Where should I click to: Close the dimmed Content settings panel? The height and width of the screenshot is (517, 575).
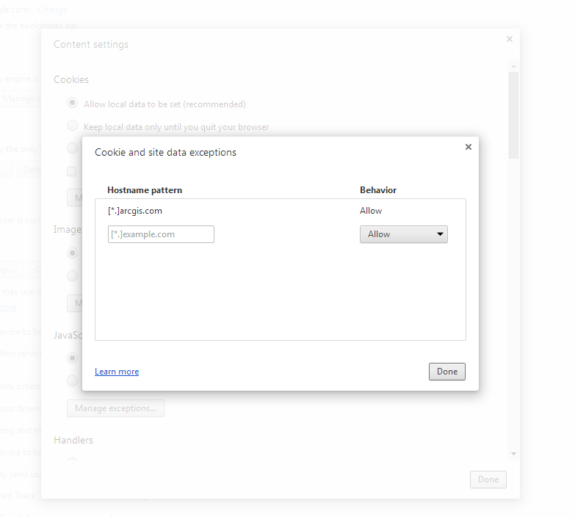(x=510, y=40)
